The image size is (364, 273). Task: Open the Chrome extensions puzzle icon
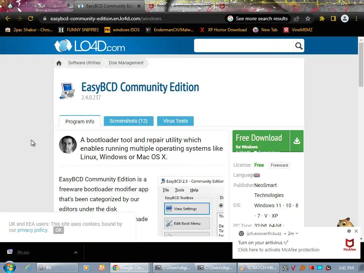[322, 18]
